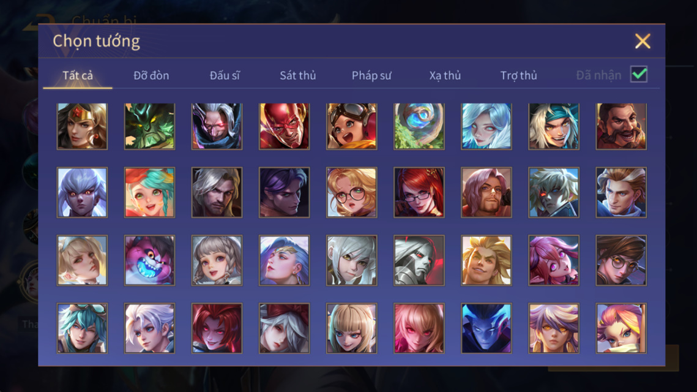
Task: Close the Chọn tướng dialog
Action: [x=643, y=41]
